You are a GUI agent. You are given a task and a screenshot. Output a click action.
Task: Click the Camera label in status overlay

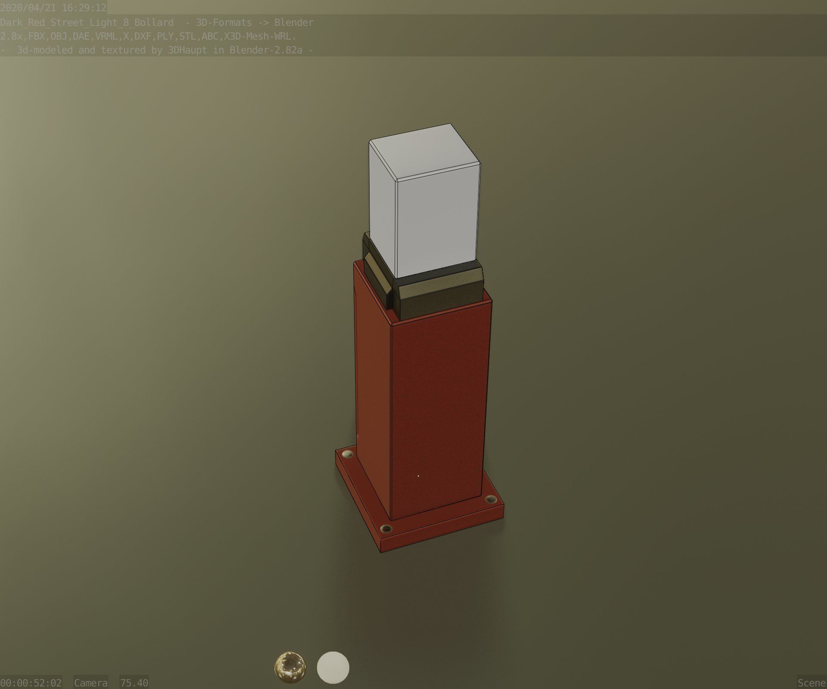(91, 683)
